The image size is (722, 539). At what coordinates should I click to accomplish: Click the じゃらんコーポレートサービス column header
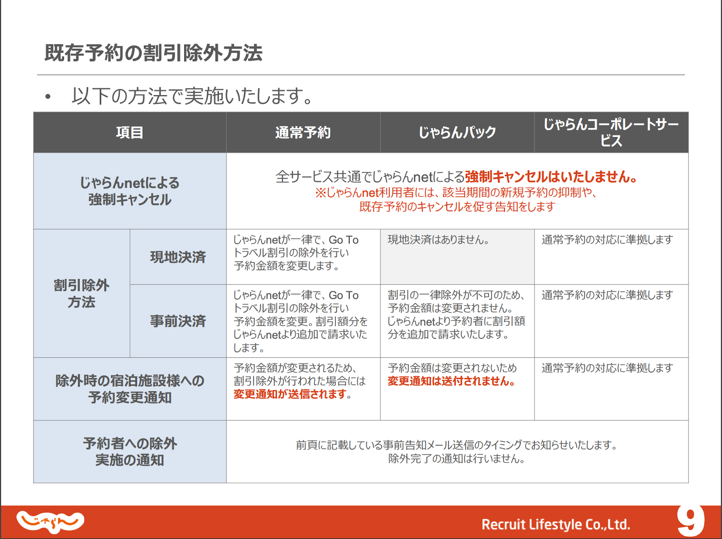[611, 132]
